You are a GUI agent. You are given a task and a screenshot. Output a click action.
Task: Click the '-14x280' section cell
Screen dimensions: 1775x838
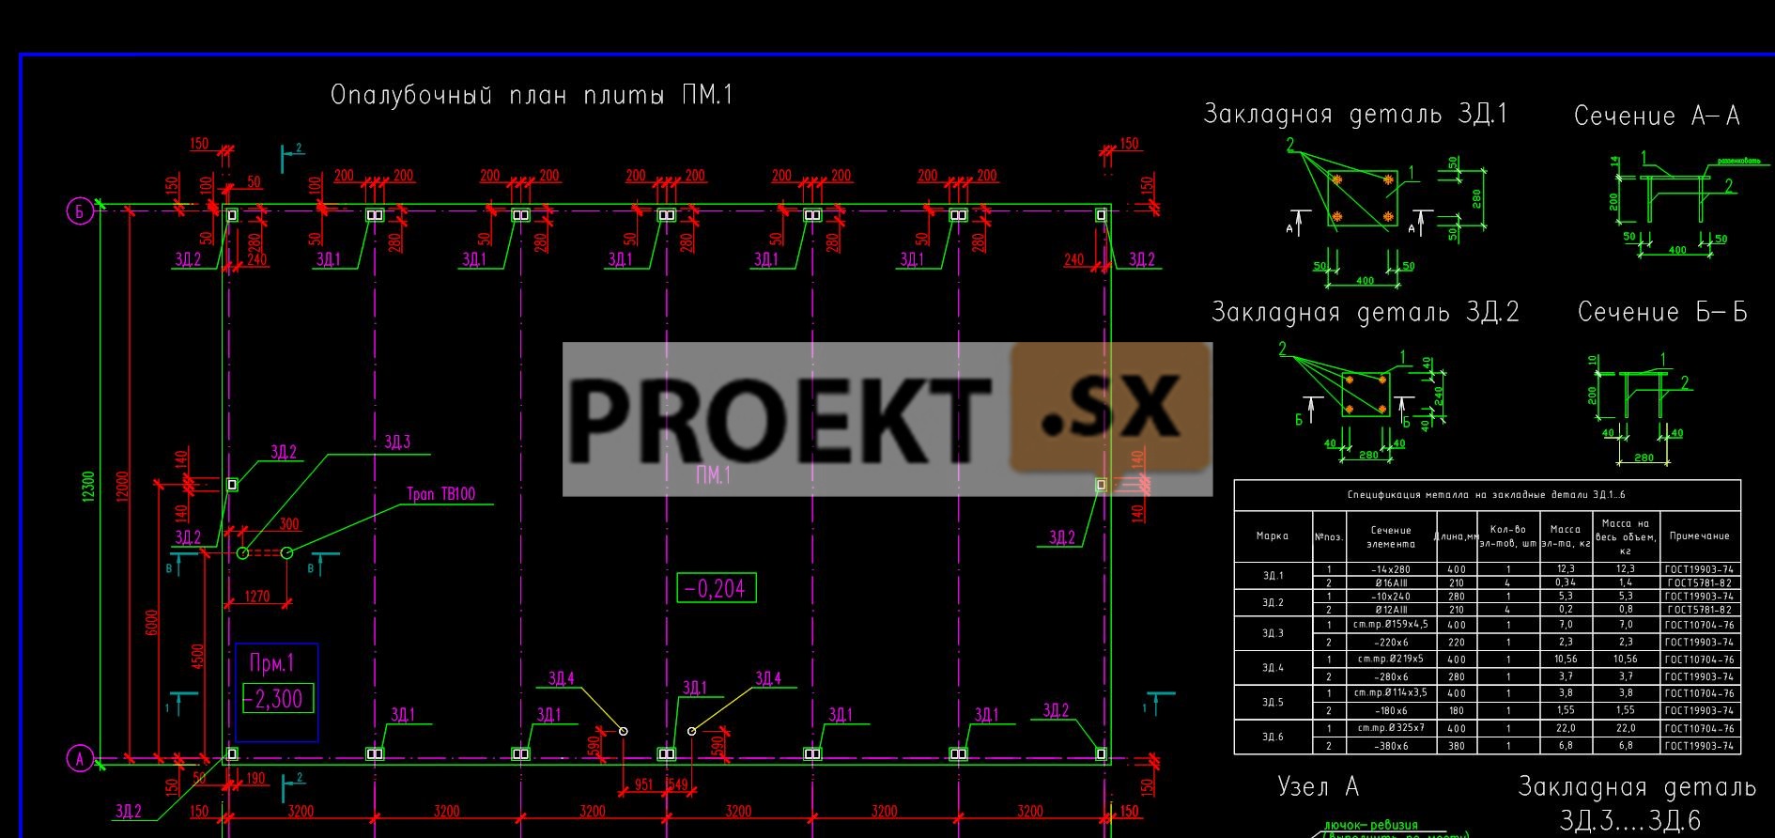click(1391, 569)
